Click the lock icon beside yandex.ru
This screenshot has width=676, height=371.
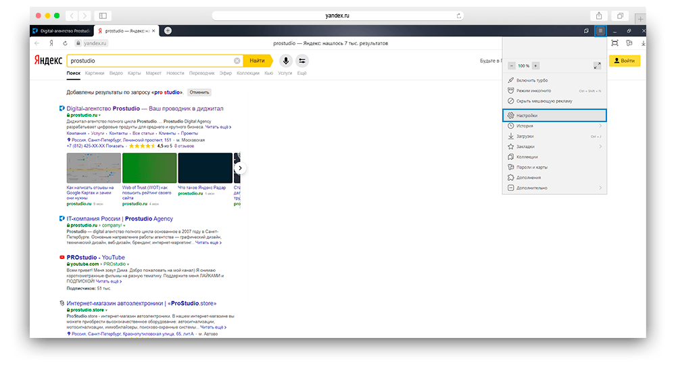[x=78, y=43]
